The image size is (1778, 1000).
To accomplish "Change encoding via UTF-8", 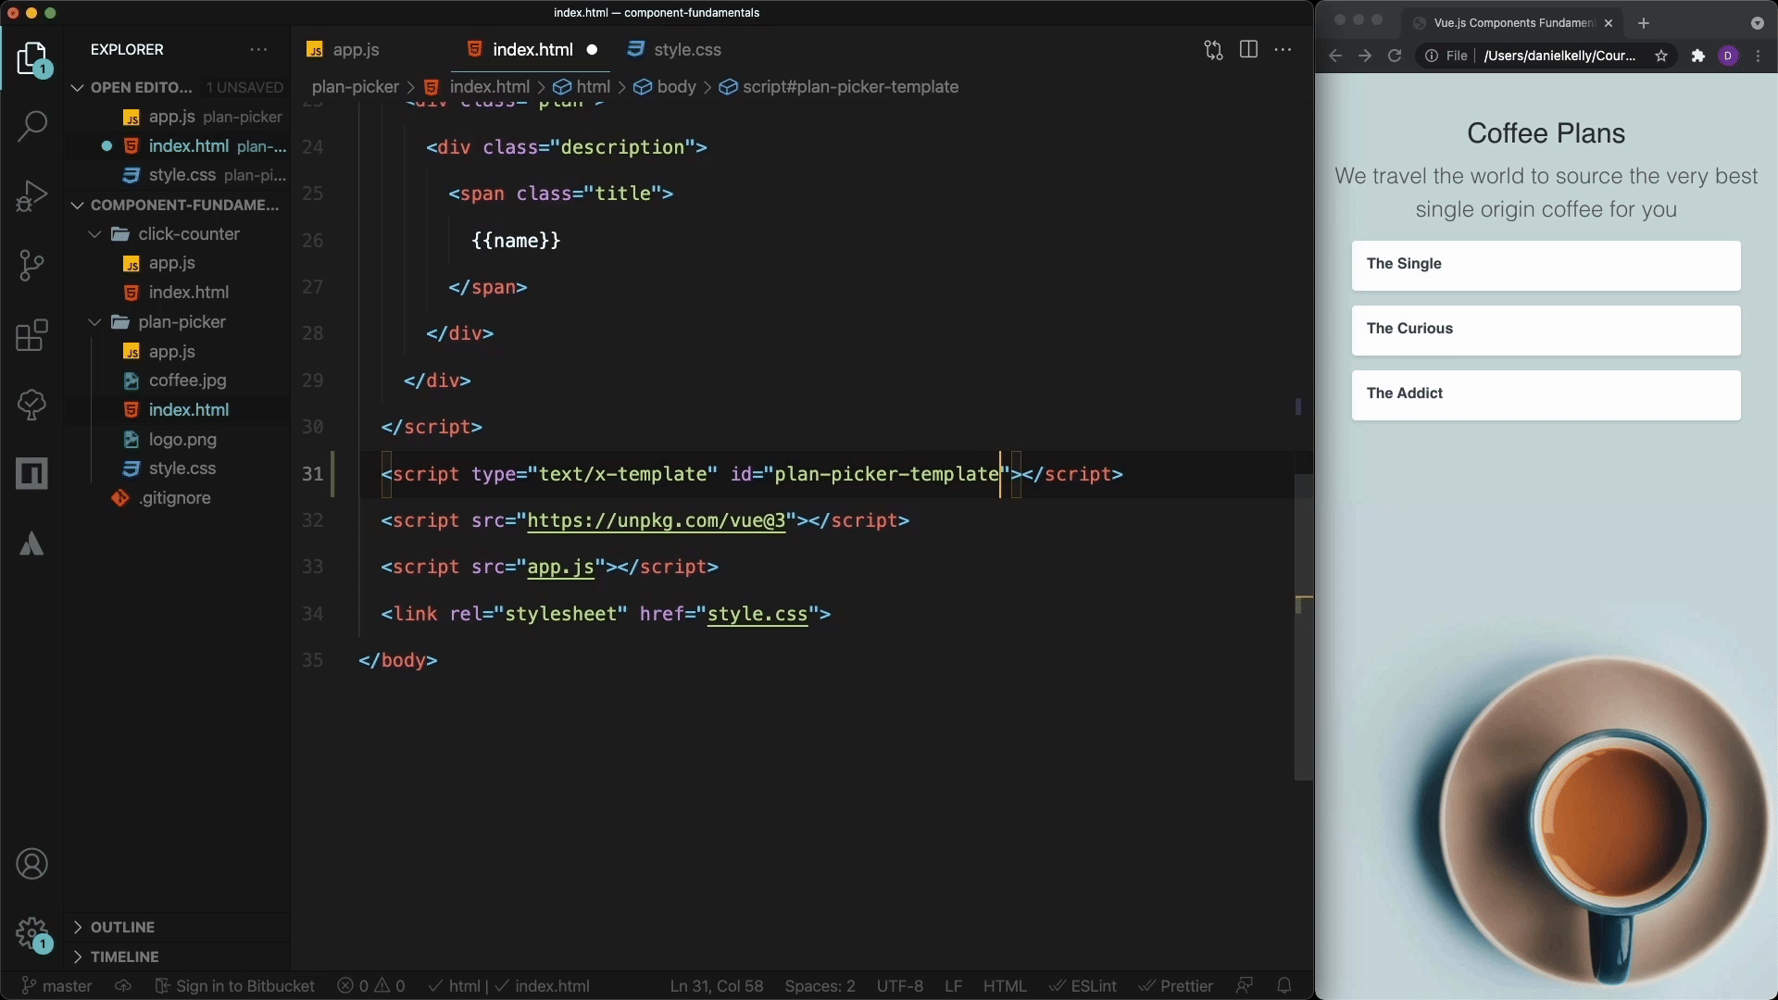I will coord(899,986).
